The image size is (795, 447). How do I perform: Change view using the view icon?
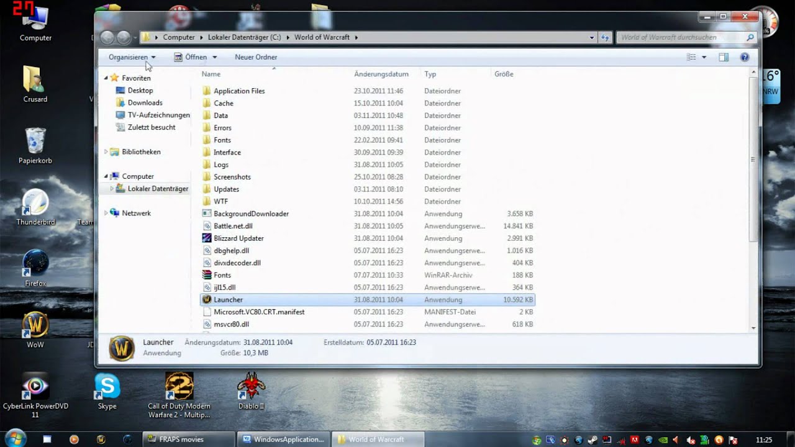pos(691,57)
